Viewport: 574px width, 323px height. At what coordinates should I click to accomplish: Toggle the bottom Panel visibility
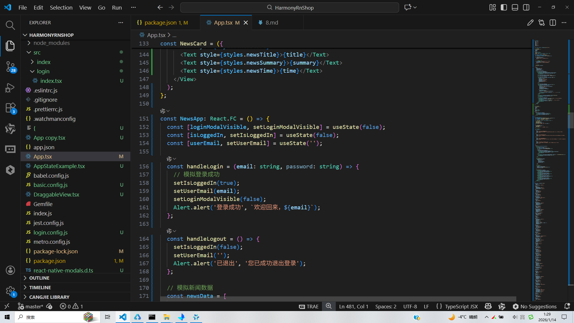(515, 7)
